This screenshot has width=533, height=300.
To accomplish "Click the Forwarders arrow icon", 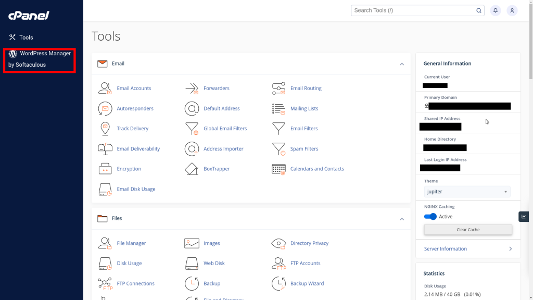I will [192, 88].
